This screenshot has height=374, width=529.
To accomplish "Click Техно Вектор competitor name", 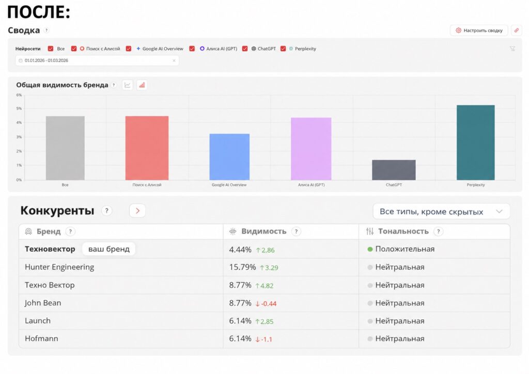I will tap(50, 285).
